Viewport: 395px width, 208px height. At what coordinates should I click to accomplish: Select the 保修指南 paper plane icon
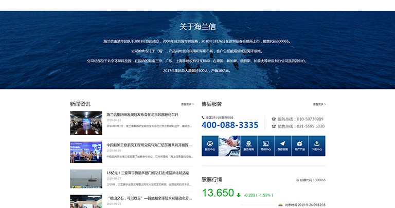[282, 146]
